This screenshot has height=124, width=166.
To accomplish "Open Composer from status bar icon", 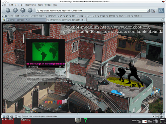I will pos(12,117).
